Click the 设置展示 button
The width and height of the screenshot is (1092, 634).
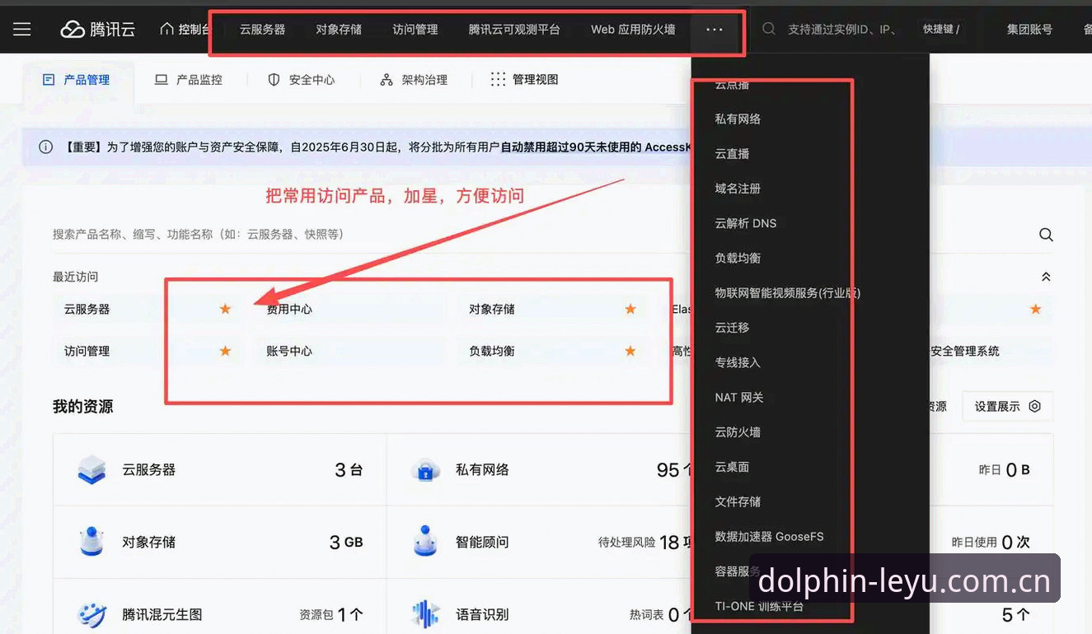click(x=1008, y=407)
